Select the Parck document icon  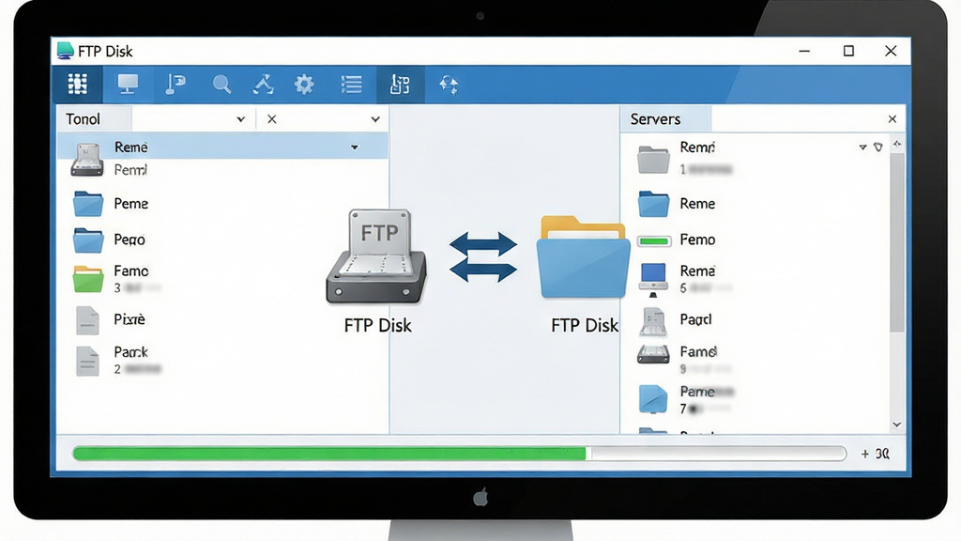click(87, 361)
